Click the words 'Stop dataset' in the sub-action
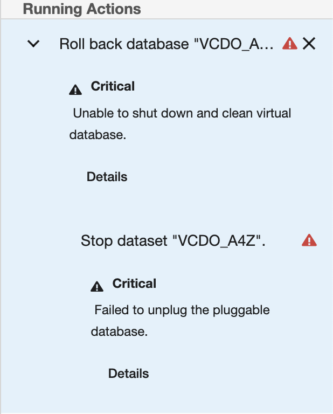Image resolution: width=333 pixels, height=414 pixels. tap(124, 241)
